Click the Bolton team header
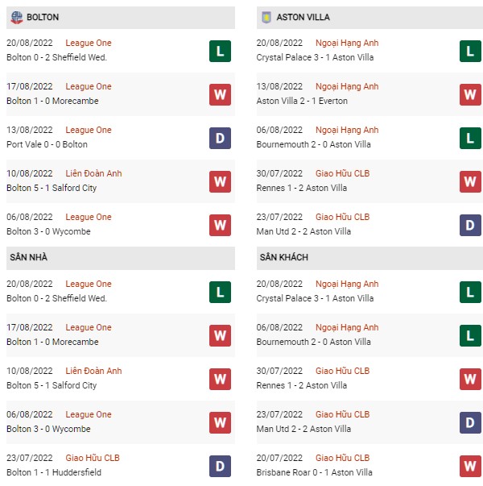The width and height of the screenshot is (483, 486). click(121, 18)
